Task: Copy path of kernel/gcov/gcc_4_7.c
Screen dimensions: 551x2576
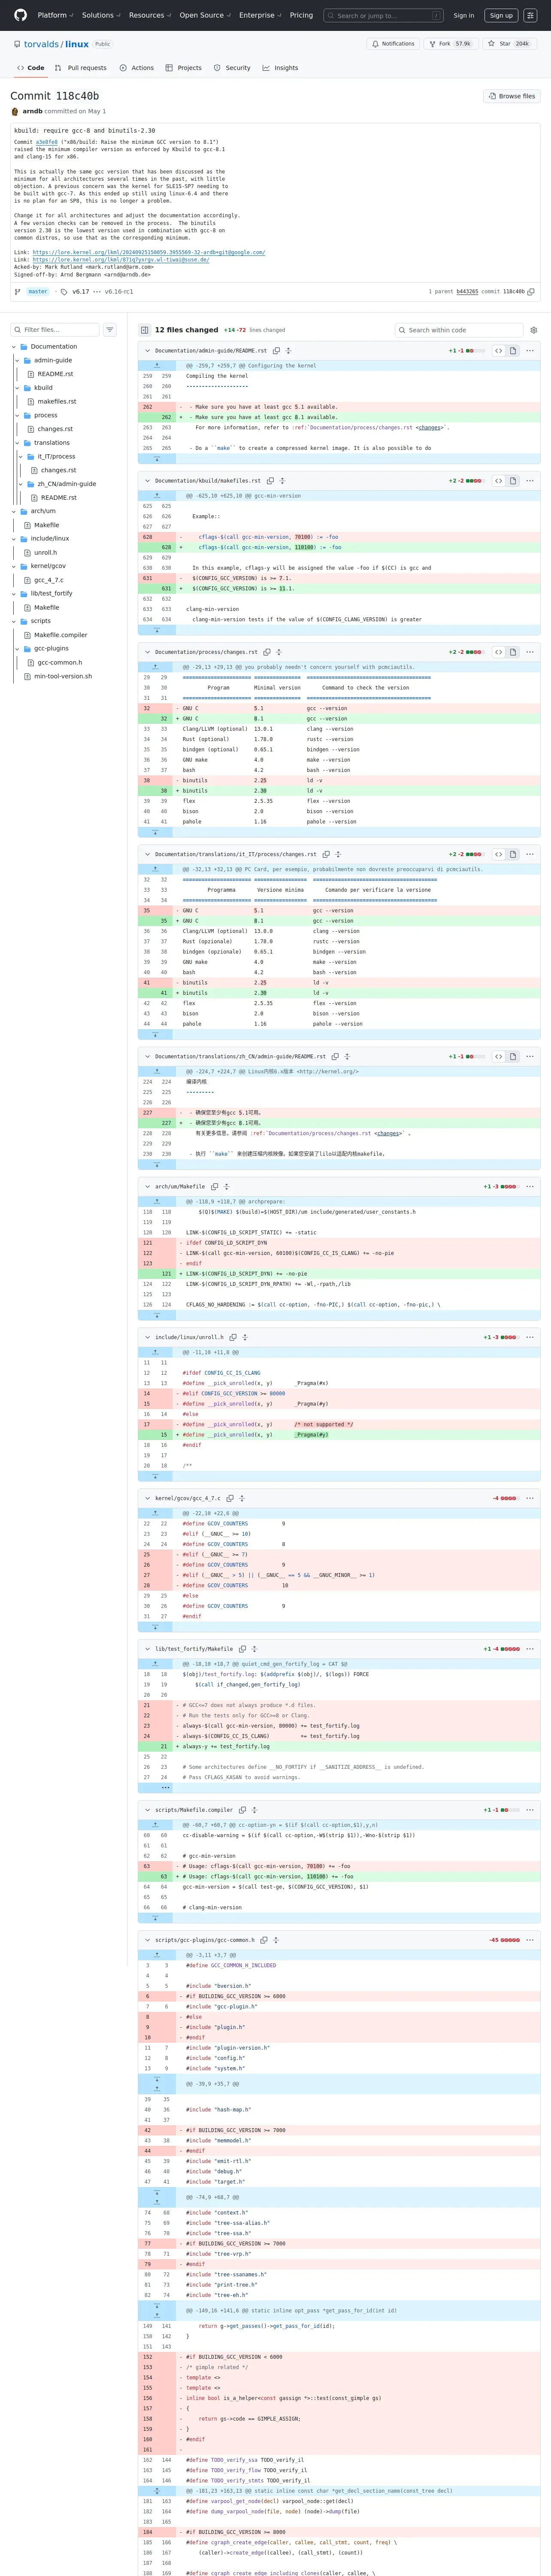Action: tap(230, 1498)
